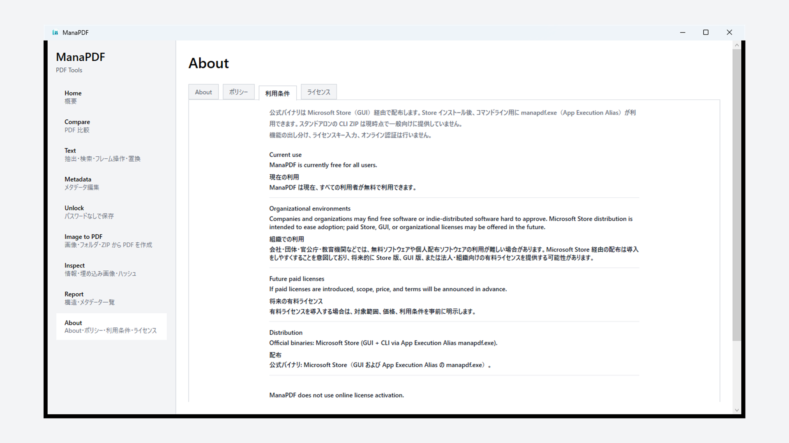This screenshot has height=443, width=789.
Task: Navigate to Image to PDF page
Action: coord(111,241)
